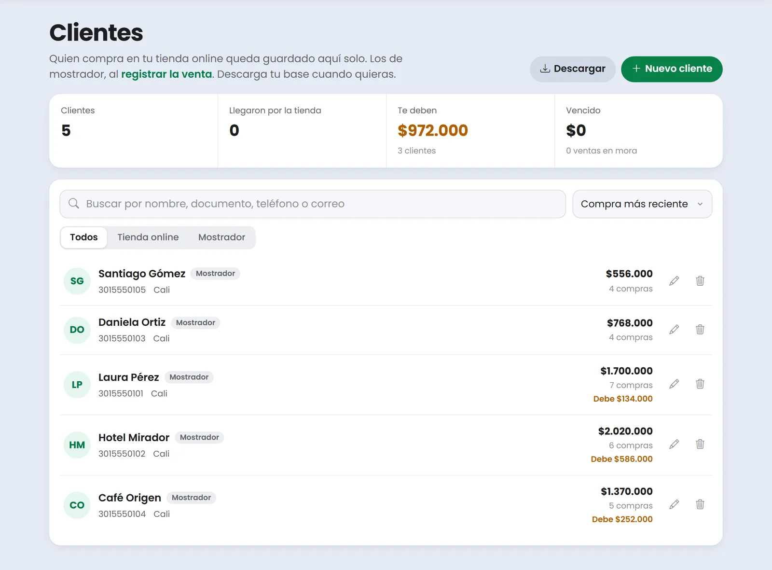
Task: Delete Hotel Mirador with trash icon
Action: point(700,445)
